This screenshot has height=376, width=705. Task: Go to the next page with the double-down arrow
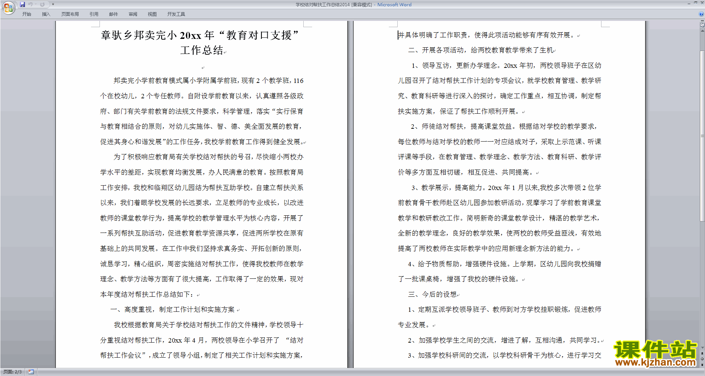click(x=702, y=365)
